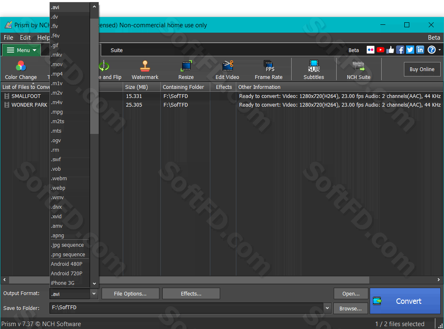Select Android 720P preset

click(x=70, y=273)
